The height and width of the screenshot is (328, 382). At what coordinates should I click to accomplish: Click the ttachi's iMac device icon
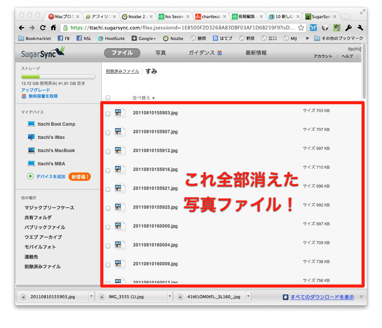(31, 137)
